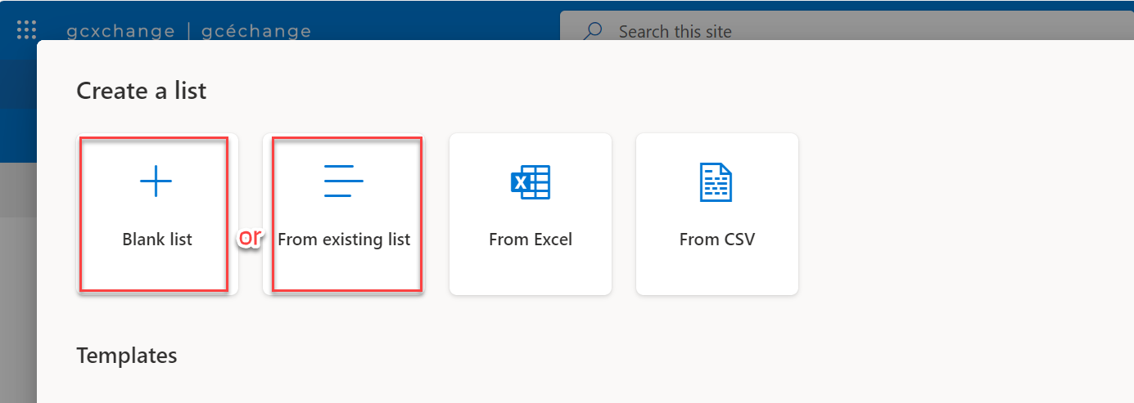This screenshot has width=1134, height=403.
Task: Click the search magnifier icon
Action: point(593,31)
